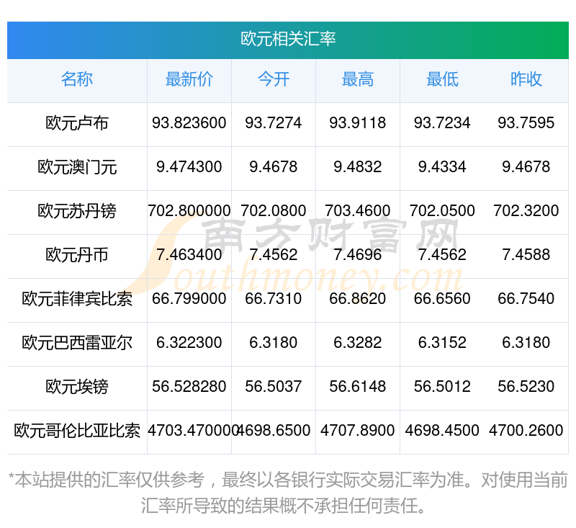
Task: Click the 名称 column header
Action: (77, 79)
